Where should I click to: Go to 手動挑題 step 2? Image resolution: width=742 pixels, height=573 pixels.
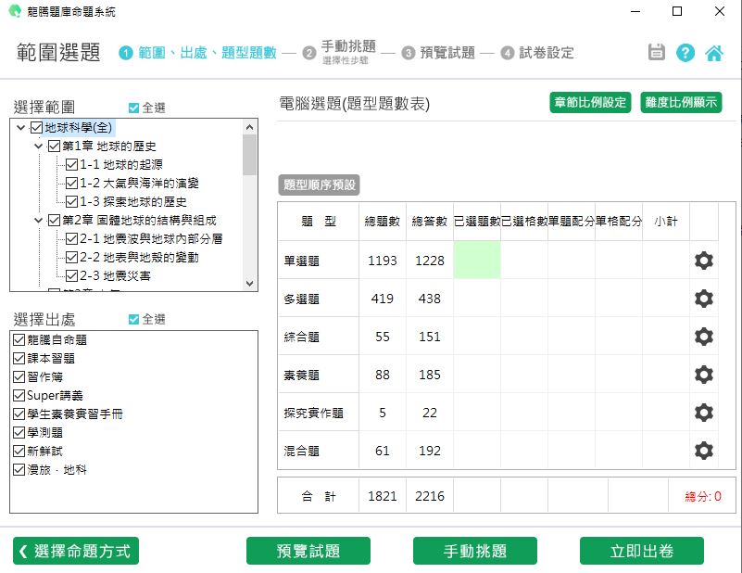pos(347,46)
